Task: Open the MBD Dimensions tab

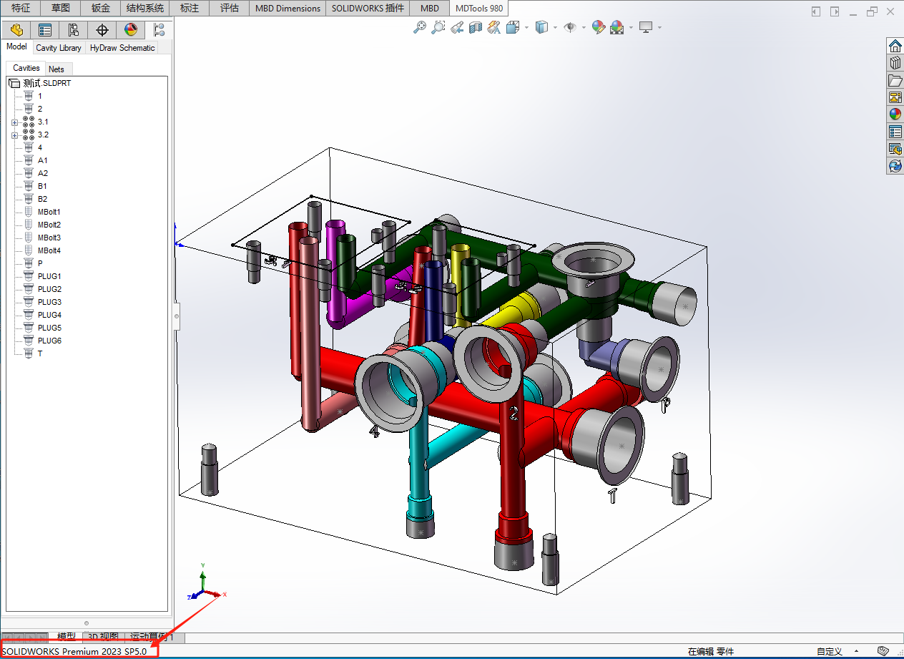Action: [x=288, y=9]
